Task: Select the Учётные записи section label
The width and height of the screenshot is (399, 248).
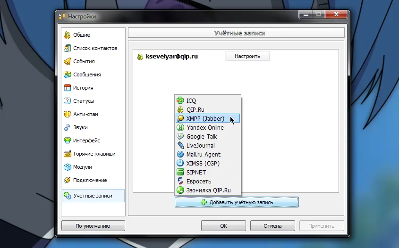Action: click(93, 196)
